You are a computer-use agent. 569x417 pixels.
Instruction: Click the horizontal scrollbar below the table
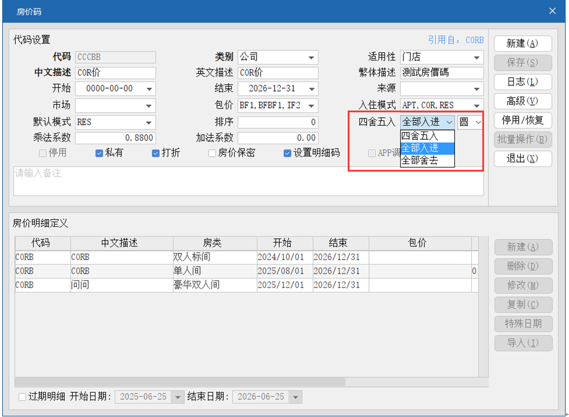tap(180, 382)
